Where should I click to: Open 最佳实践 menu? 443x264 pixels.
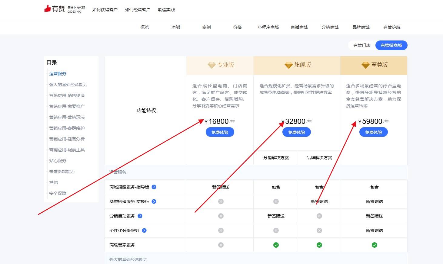tap(166, 10)
